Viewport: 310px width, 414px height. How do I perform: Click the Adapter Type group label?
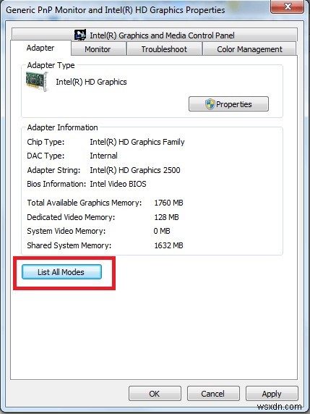click(x=51, y=65)
